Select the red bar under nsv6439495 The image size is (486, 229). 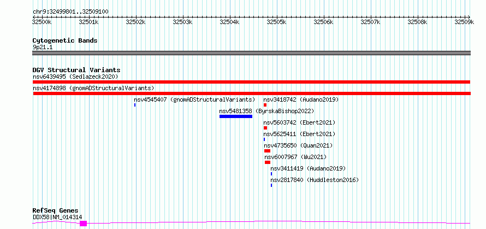251,82
